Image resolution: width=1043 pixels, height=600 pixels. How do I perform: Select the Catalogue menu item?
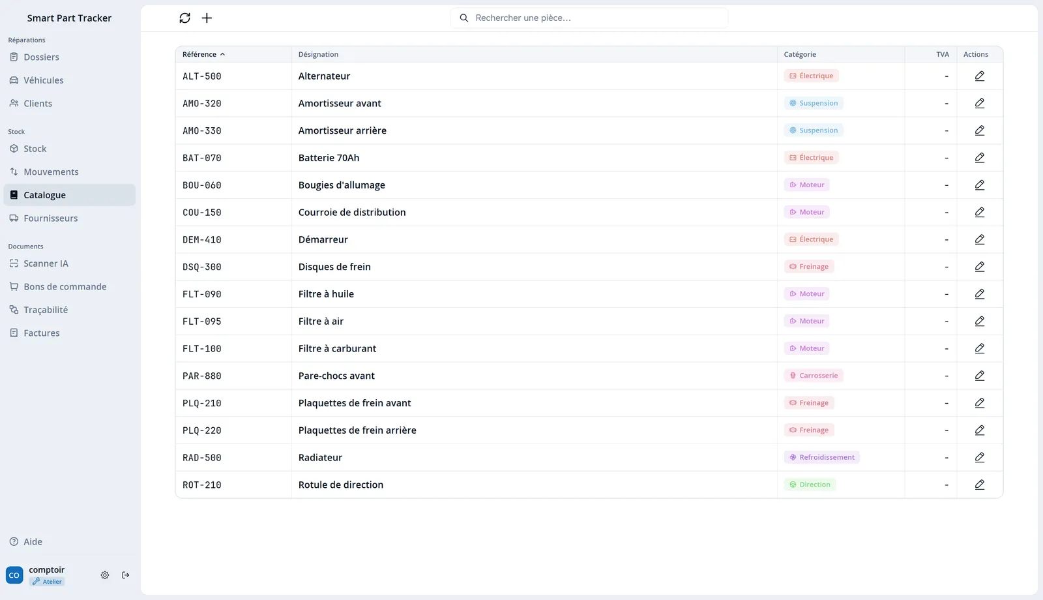70,195
